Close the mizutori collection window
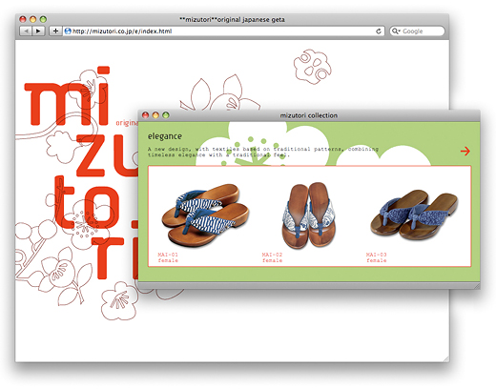 [x=145, y=115]
